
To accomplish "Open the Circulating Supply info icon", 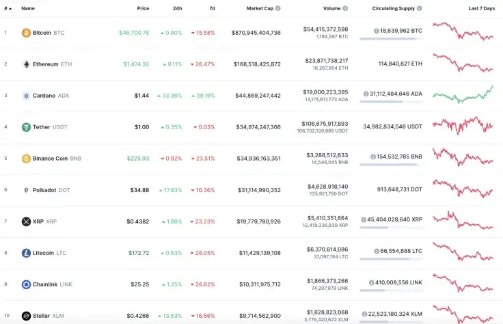I will point(420,9).
